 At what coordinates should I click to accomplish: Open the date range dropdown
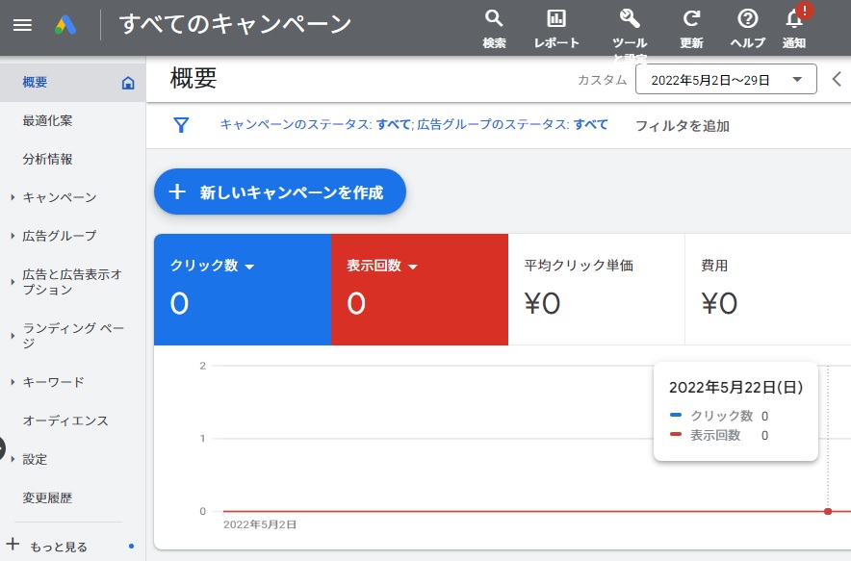(726, 80)
